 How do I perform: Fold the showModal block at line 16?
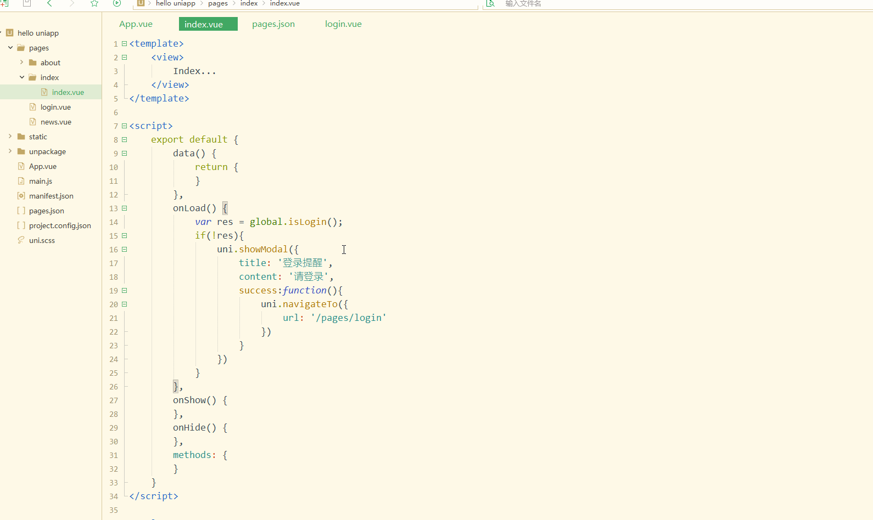tap(124, 249)
